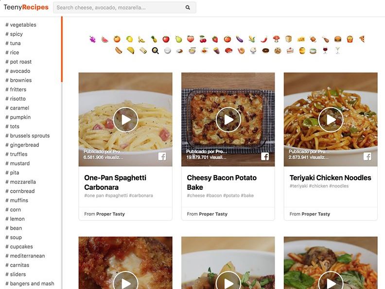Select the taco emoji
The width and height of the screenshot is (385, 289).
tap(131, 51)
